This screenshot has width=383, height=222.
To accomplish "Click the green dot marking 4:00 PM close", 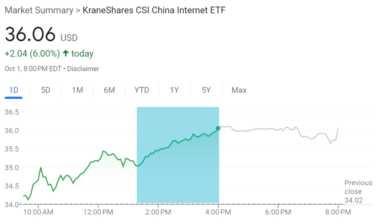I will tap(218, 129).
